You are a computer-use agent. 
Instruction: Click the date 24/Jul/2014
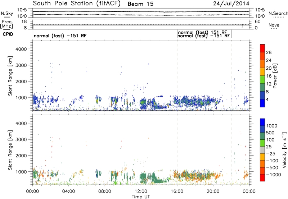[231, 4]
